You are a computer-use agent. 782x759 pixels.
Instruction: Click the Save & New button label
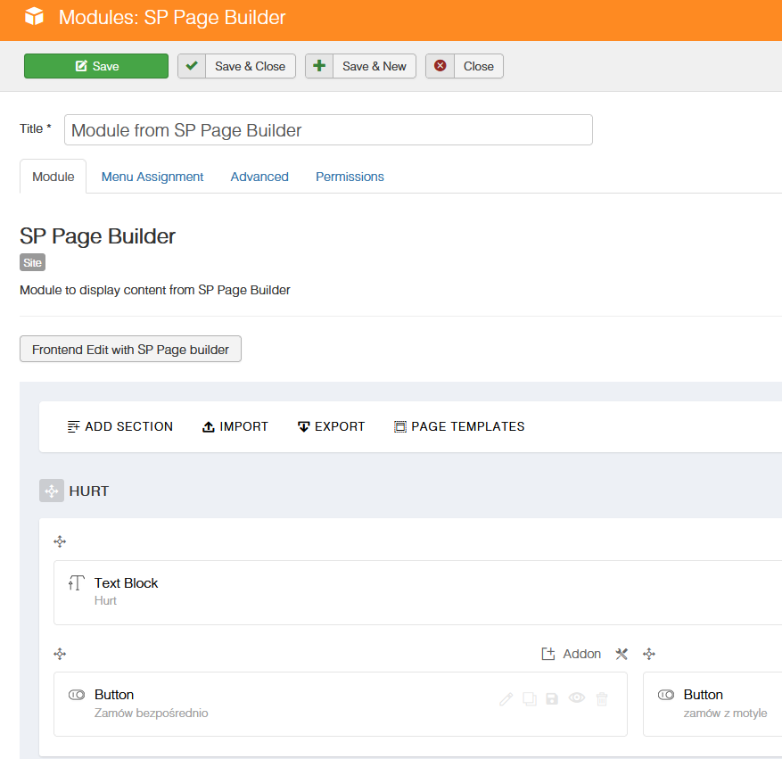(x=374, y=66)
